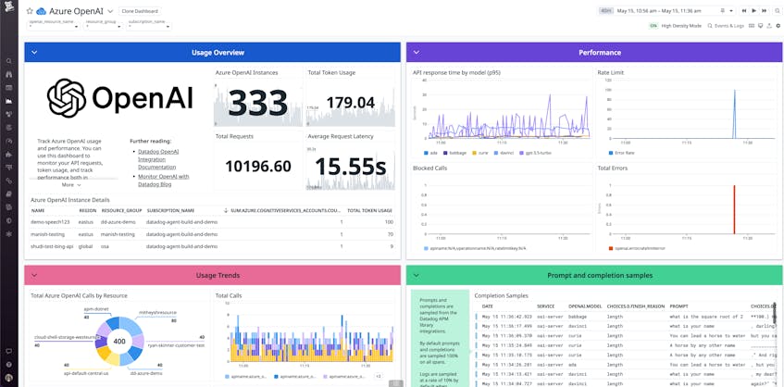Open the user avatar at sidebar bottom

(8, 378)
